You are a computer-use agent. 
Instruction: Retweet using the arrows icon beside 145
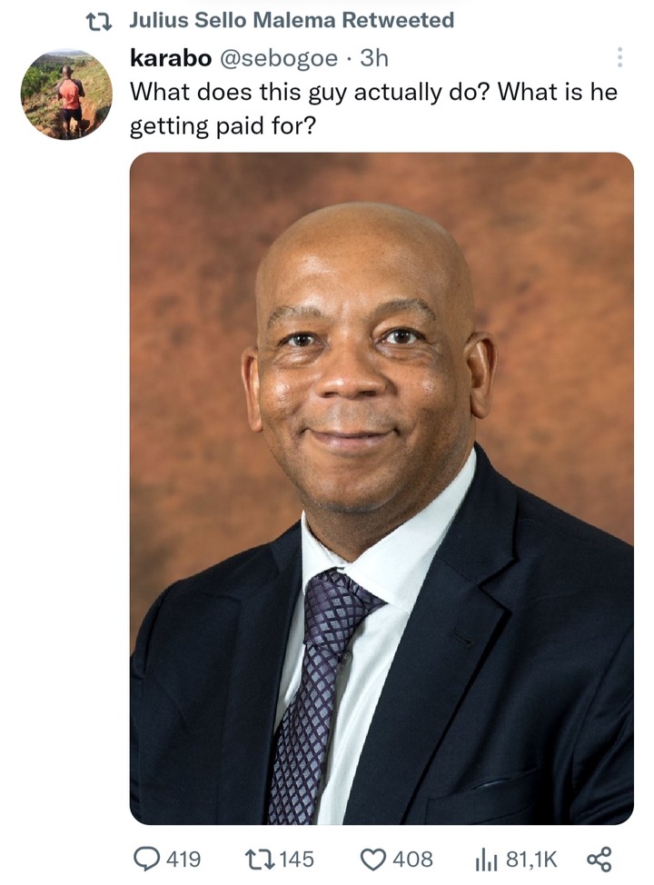[x=260, y=859]
